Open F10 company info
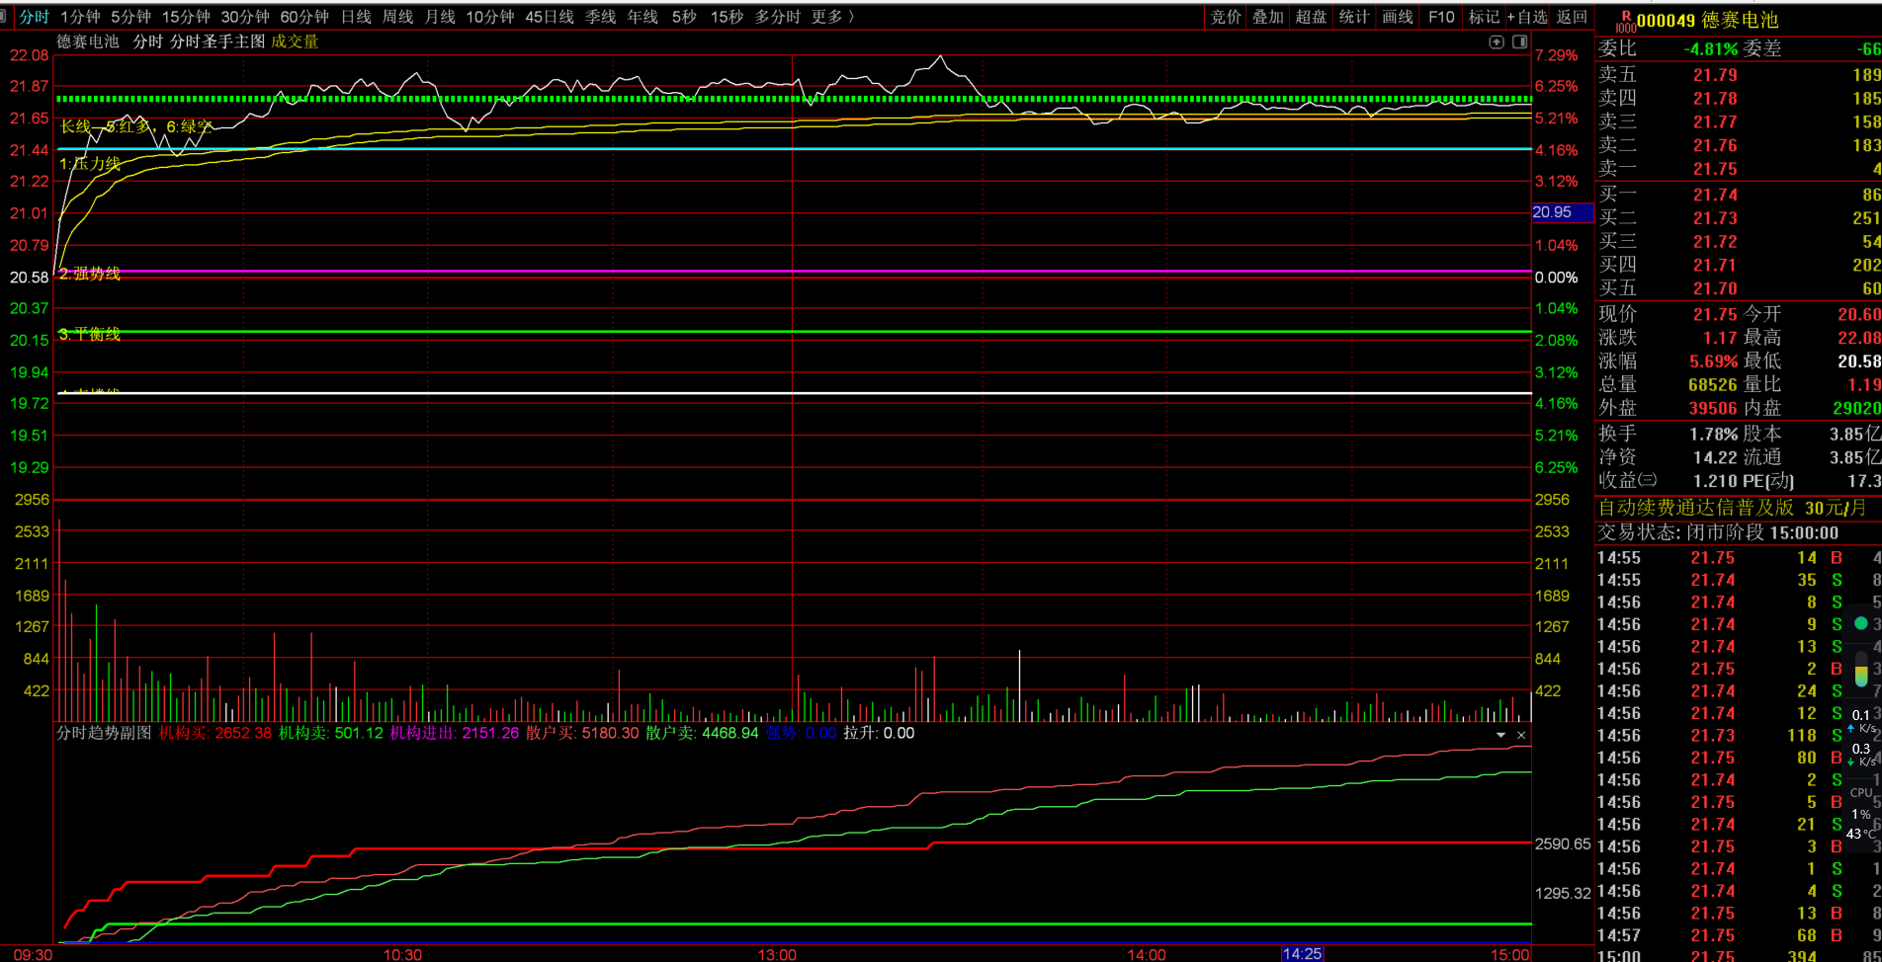Image resolution: width=1882 pixels, height=962 pixels. [x=1441, y=17]
